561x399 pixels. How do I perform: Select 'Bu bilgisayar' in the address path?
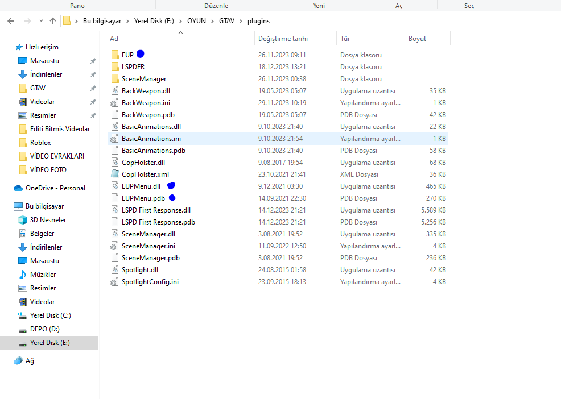102,21
